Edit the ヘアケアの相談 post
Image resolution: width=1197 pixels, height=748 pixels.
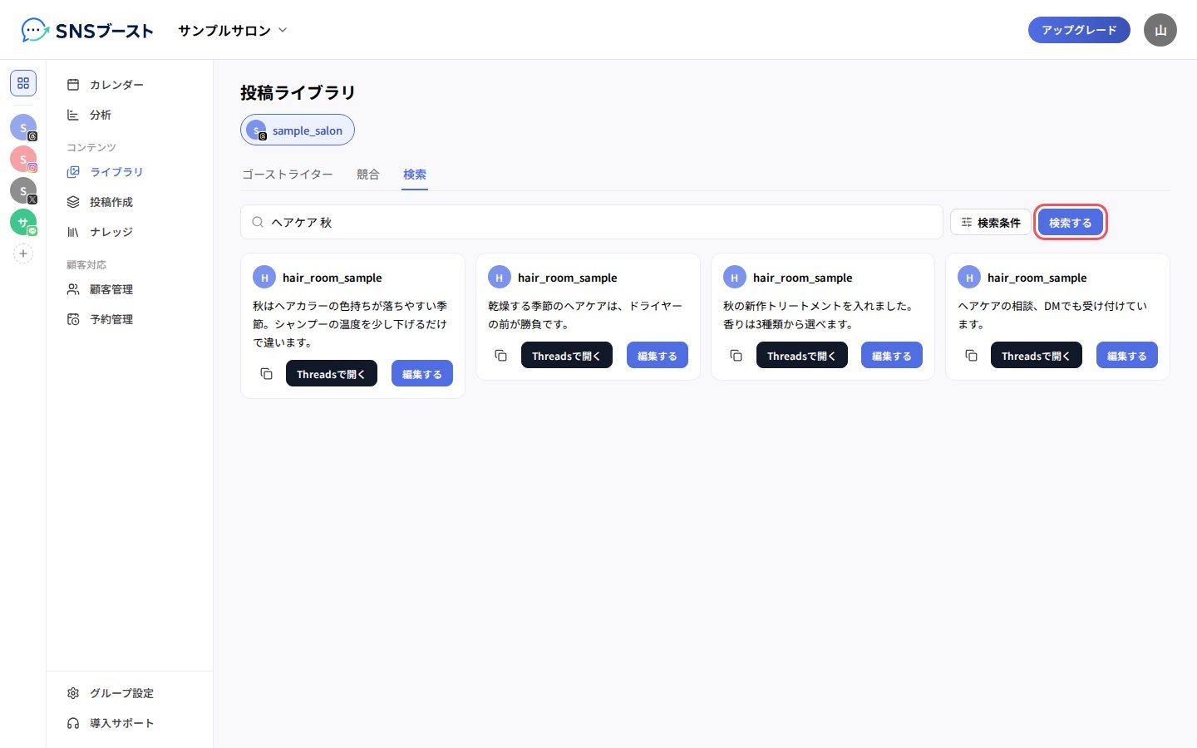click(1127, 356)
